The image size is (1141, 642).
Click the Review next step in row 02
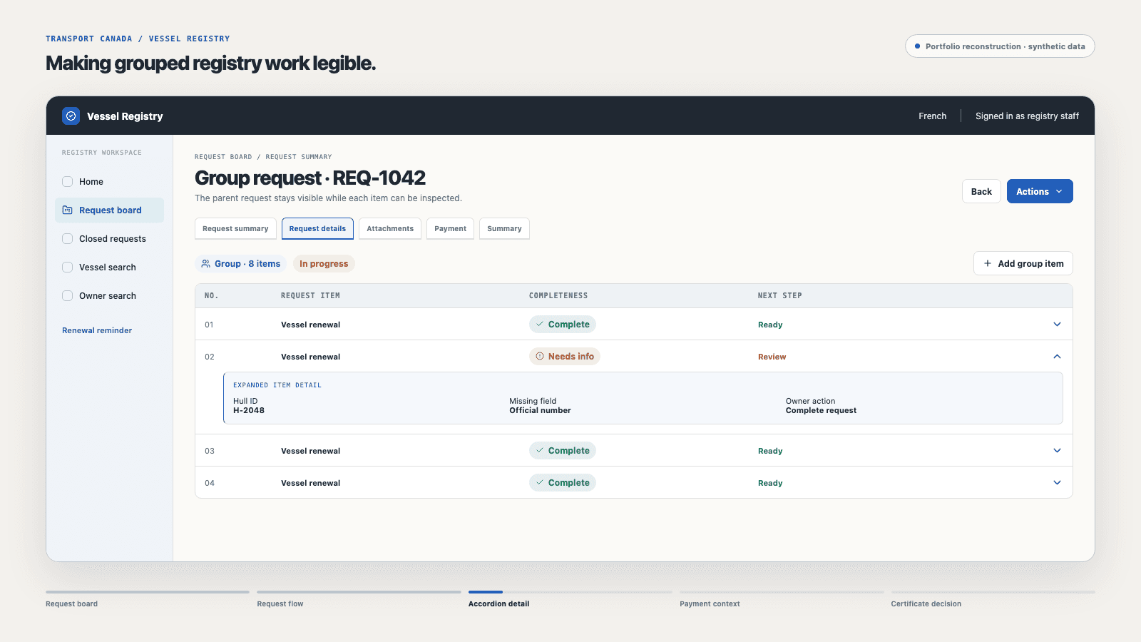pyautogui.click(x=772, y=357)
